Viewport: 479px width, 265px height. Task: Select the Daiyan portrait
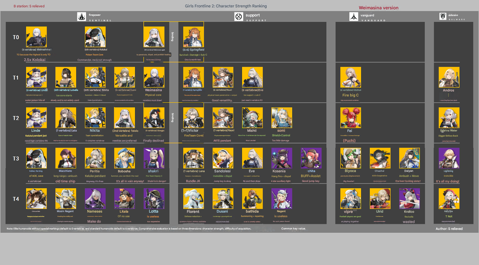tap(409, 158)
